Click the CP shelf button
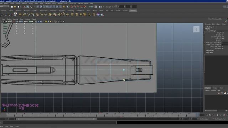Viewport: 228px width, 128px height. click(2, 15)
